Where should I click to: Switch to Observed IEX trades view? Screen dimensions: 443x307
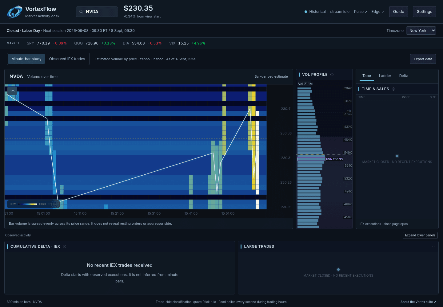(67, 59)
